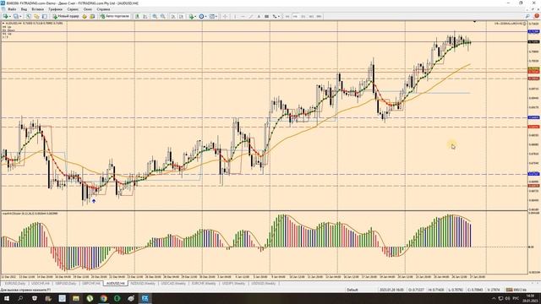
Task: Expand the arrows tool dropdown
Action: coord(279,16)
